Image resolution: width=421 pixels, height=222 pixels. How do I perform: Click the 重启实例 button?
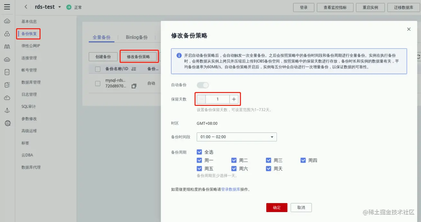click(370, 7)
